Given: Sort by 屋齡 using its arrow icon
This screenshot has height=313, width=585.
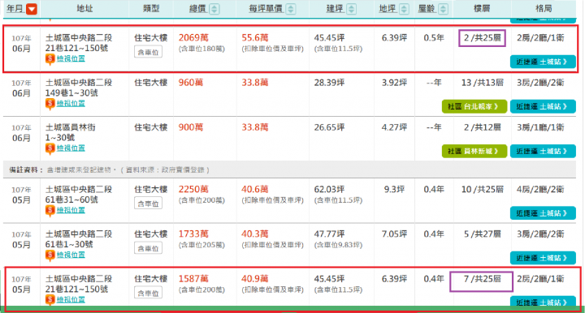Looking at the screenshot, I should coord(443,9).
